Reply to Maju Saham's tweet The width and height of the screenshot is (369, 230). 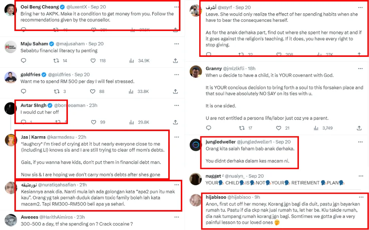pos(23,61)
